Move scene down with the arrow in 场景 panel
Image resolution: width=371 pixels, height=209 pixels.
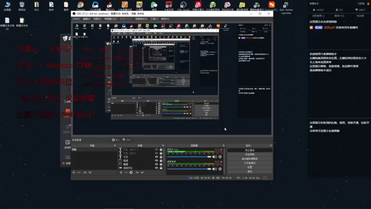(x=90, y=172)
